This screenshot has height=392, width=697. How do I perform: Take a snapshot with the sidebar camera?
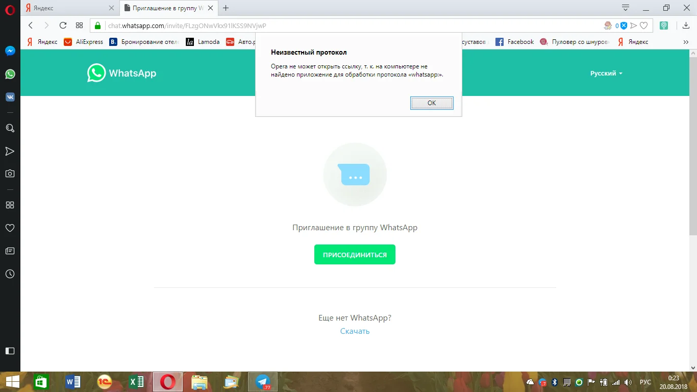tap(10, 174)
